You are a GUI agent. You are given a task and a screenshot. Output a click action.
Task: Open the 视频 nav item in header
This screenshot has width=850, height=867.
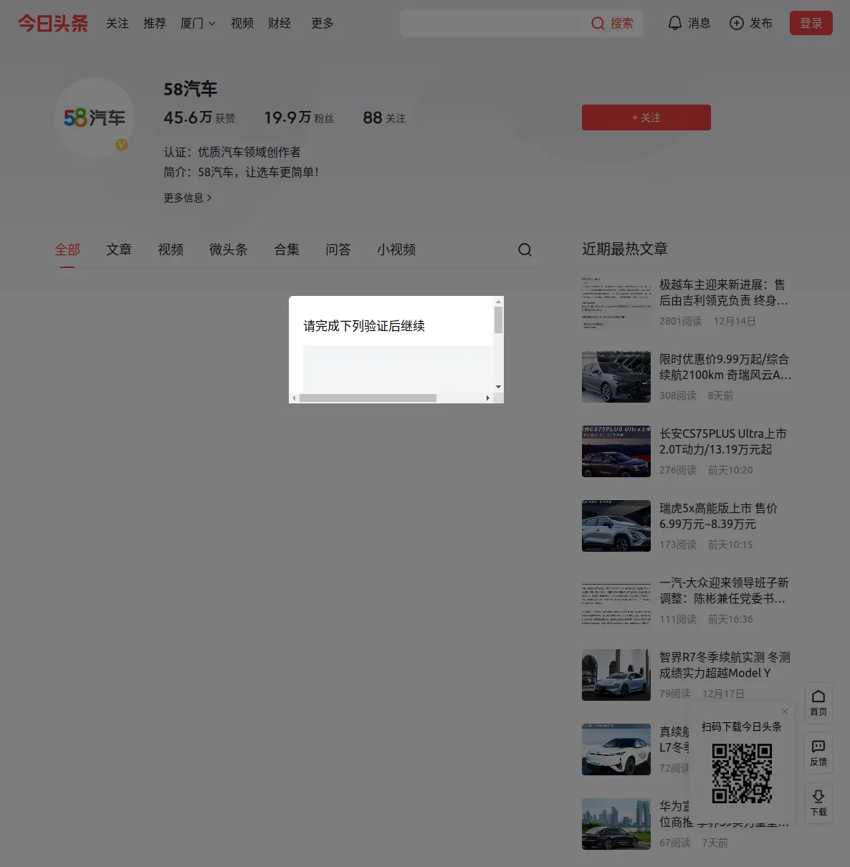[242, 24]
